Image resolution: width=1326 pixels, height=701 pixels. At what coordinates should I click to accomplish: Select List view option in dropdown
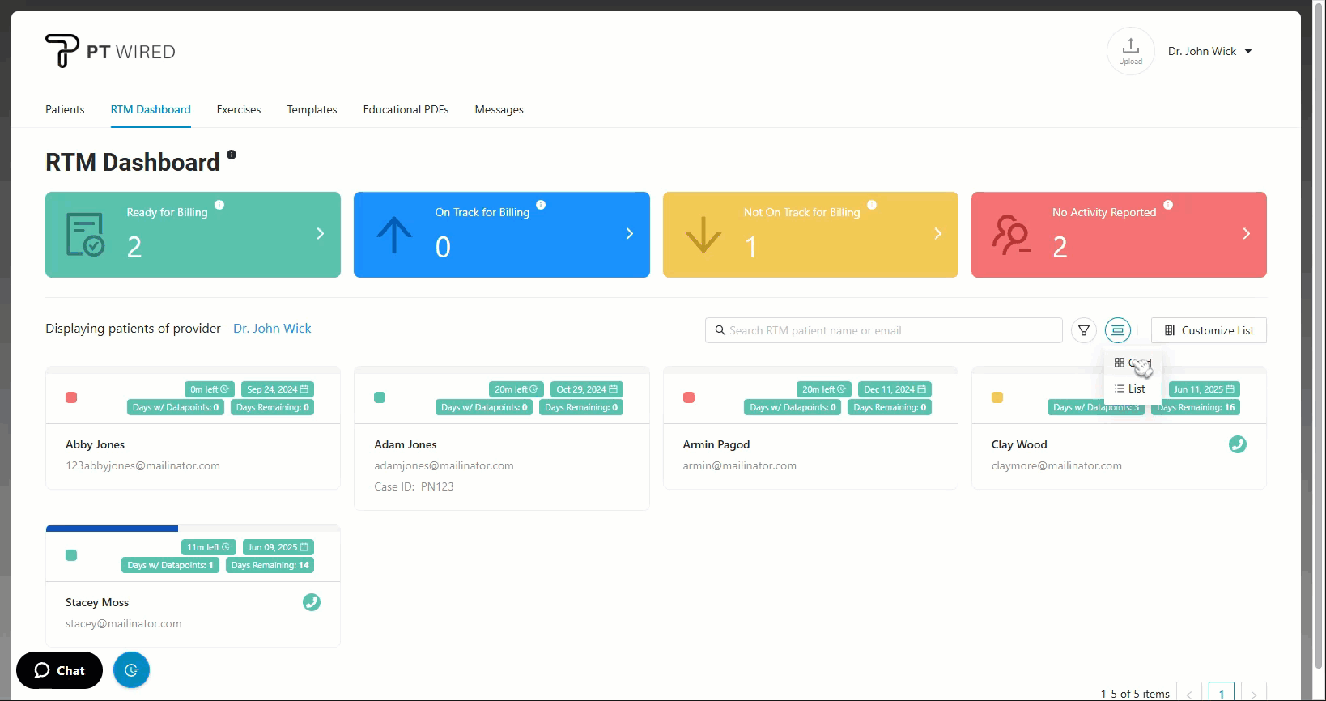point(1130,389)
